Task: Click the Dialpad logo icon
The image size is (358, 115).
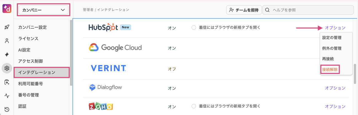Action: pos(7,8)
